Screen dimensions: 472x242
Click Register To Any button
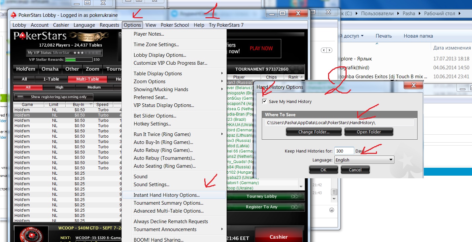tap(266, 207)
